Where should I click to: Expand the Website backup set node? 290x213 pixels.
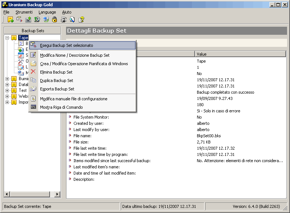tap(7, 97)
